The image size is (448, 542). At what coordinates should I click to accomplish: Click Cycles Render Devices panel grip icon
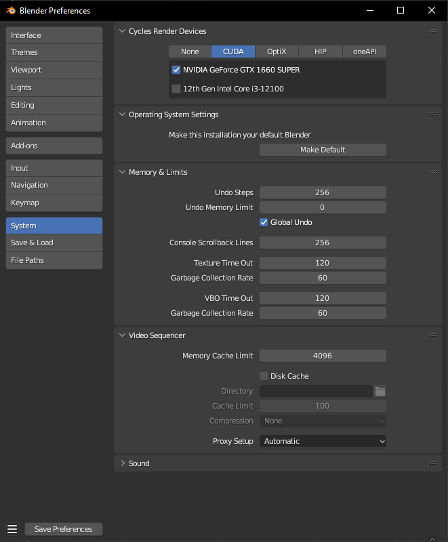click(x=433, y=30)
